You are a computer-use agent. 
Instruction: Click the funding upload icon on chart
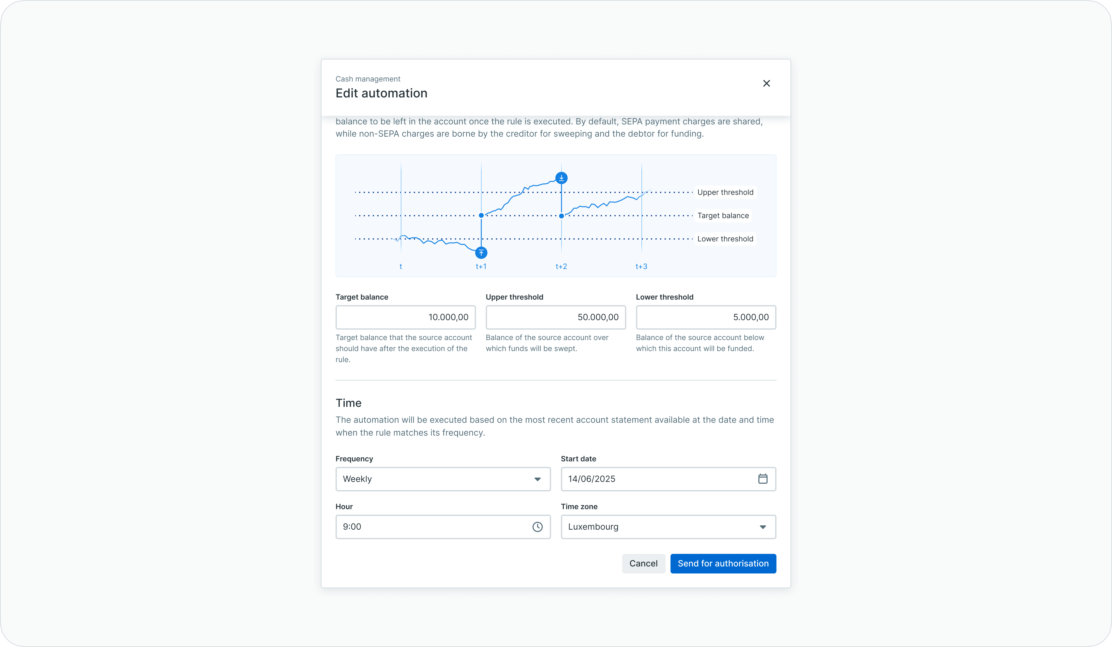pyautogui.click(x=481, y=253)
